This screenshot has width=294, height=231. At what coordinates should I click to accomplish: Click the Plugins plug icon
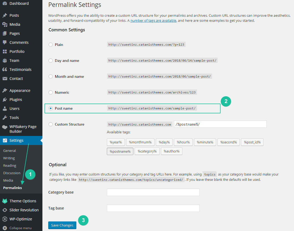[x=5, y=100]
